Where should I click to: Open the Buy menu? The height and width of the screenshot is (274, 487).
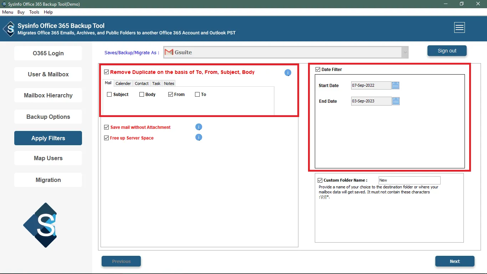pos(21,12)
